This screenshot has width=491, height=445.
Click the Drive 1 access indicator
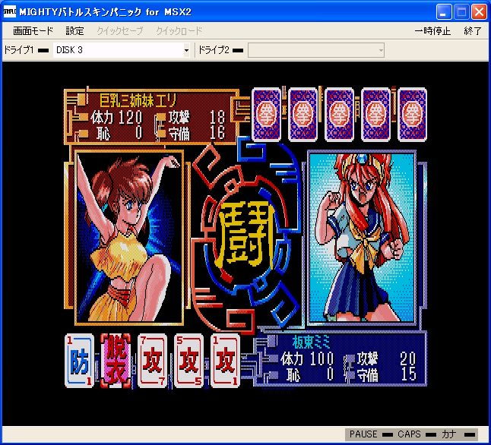(x=43, y=50)
